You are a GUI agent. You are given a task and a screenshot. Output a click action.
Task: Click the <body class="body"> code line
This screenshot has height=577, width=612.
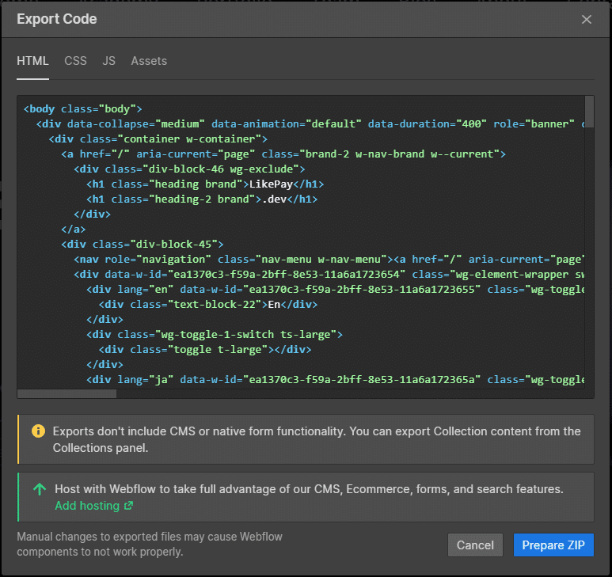pyautogui.click(x=82, y=109)
